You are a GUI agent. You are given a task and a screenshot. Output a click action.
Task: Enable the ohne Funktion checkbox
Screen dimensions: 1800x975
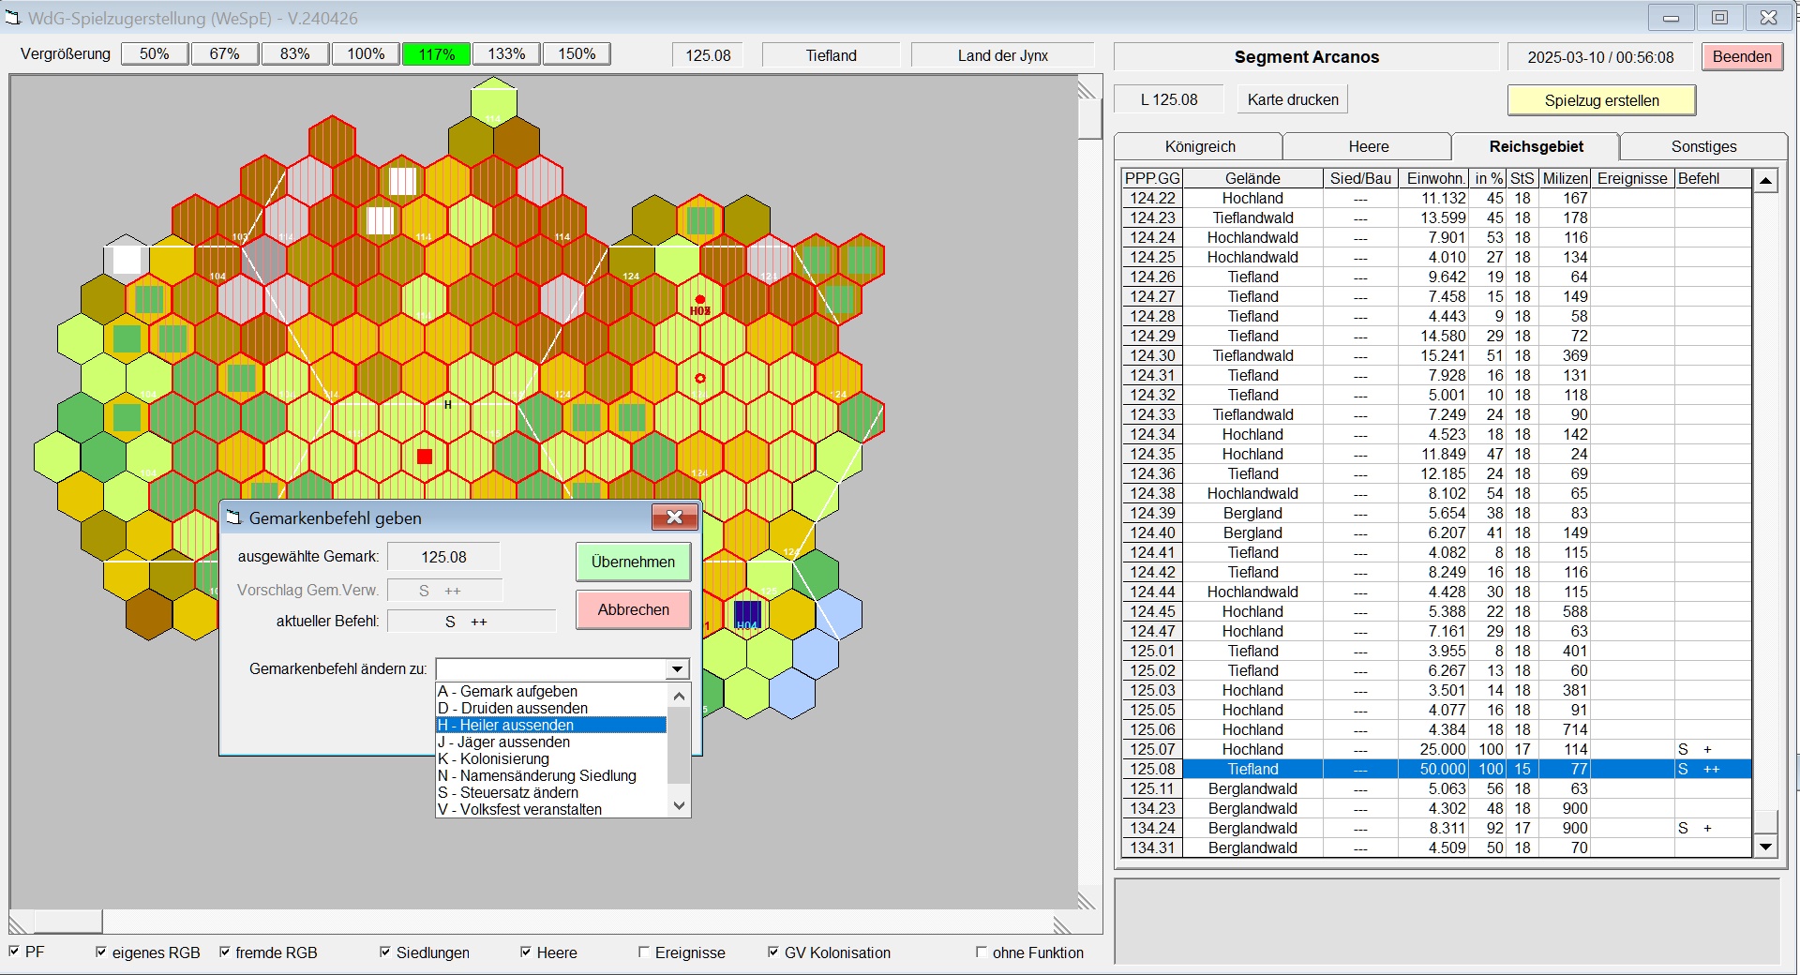(982, 952)
